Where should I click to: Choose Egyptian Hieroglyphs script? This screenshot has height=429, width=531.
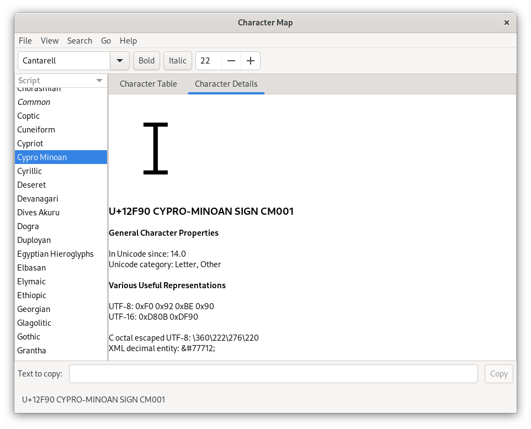point(55,254)
